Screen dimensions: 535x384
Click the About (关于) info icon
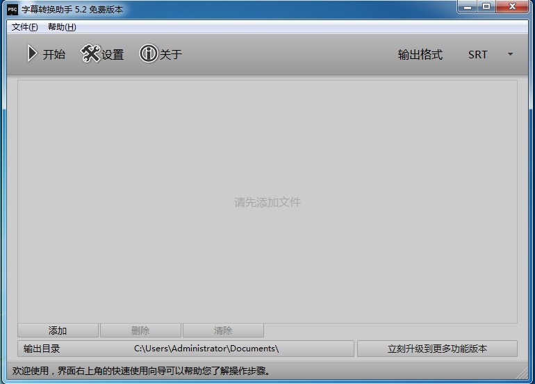point(148,54)
